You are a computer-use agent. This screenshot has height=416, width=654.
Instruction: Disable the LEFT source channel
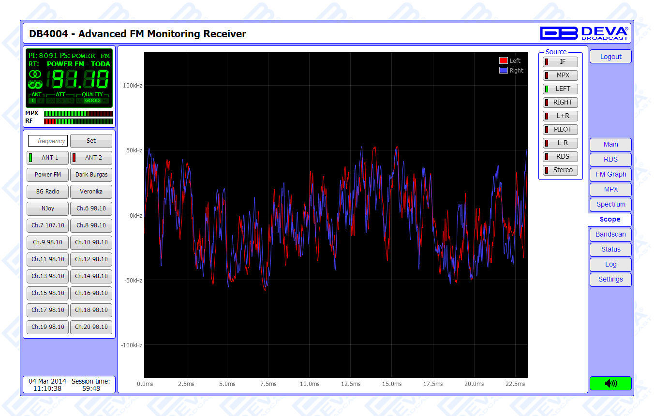[x=560, y=89]
